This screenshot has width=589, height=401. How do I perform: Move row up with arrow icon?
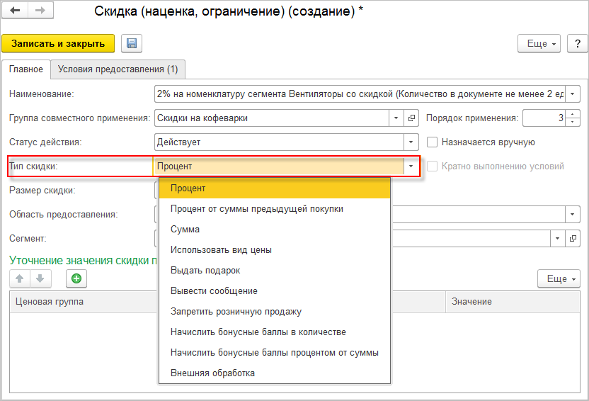pyautogui.click(x=21, y=278)
